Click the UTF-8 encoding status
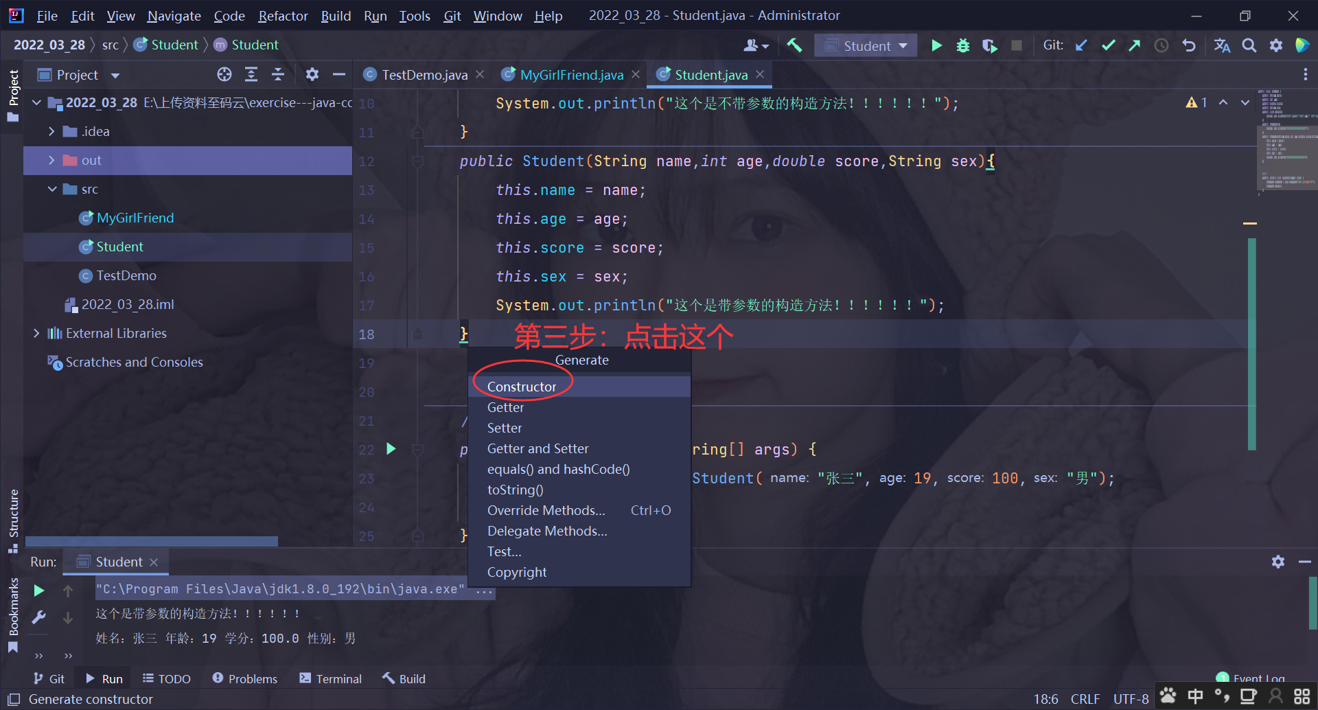Image resolution: width=1318 pixels, height=710 pixels. click(1131, 699)
